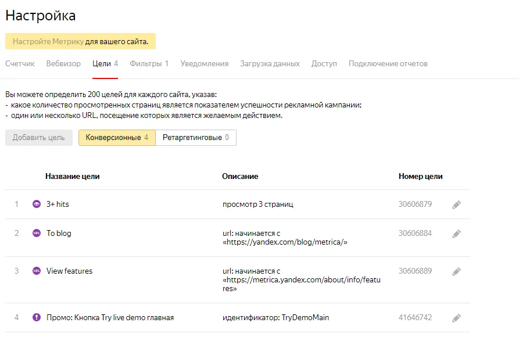Click the yandex.com/blog/metrica URL description

285,238
